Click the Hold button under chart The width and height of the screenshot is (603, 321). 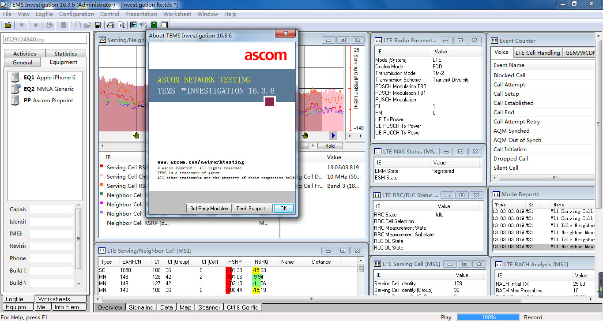[330, 146]
